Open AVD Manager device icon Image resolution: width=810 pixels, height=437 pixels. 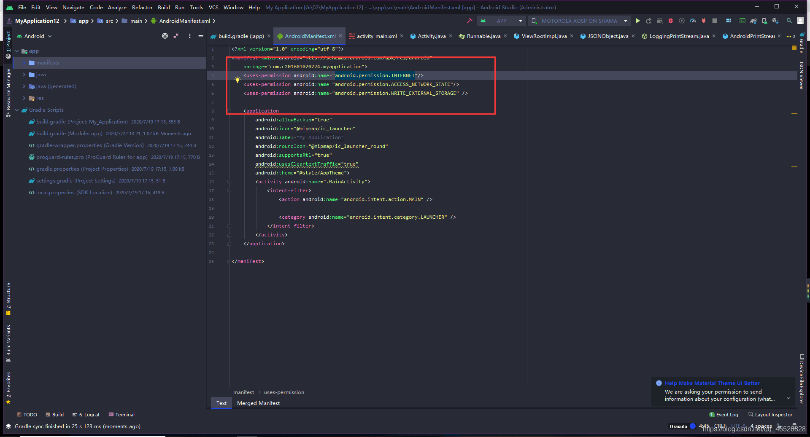[x=764, y=21]
